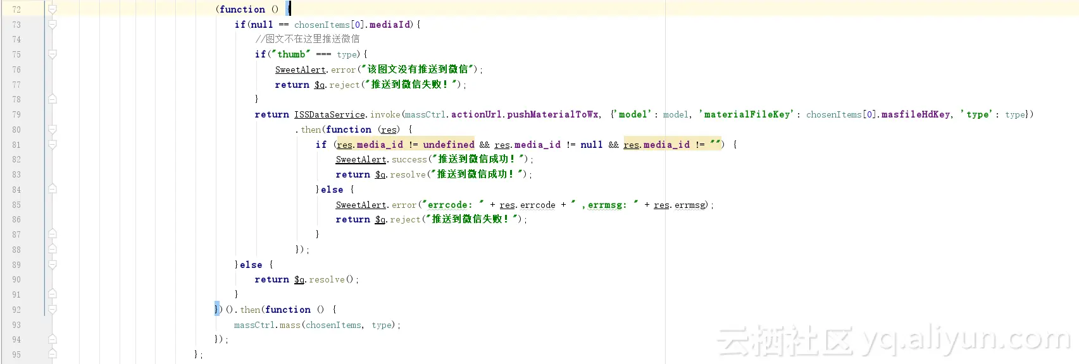Click 'return $q.resolve();' on line 90
This screenshot has width=1079, height=364.
click(307, 279)
